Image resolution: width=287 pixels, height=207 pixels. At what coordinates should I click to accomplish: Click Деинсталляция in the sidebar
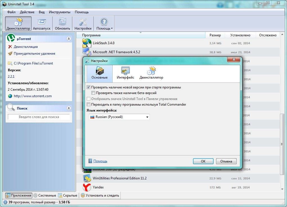(26, 47)
